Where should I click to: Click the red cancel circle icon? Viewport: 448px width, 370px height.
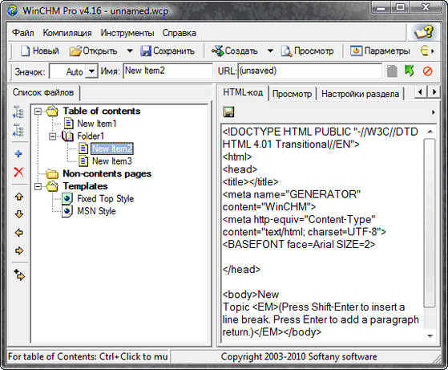(x=427, y=71)
